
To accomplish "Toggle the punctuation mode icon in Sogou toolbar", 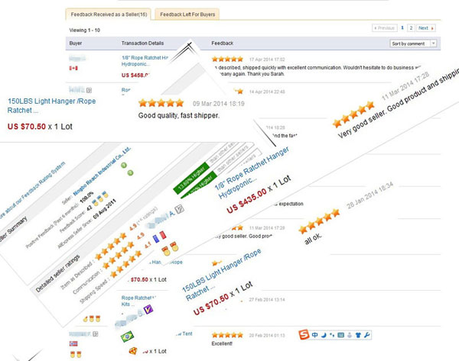I will (x=332, y=335).
